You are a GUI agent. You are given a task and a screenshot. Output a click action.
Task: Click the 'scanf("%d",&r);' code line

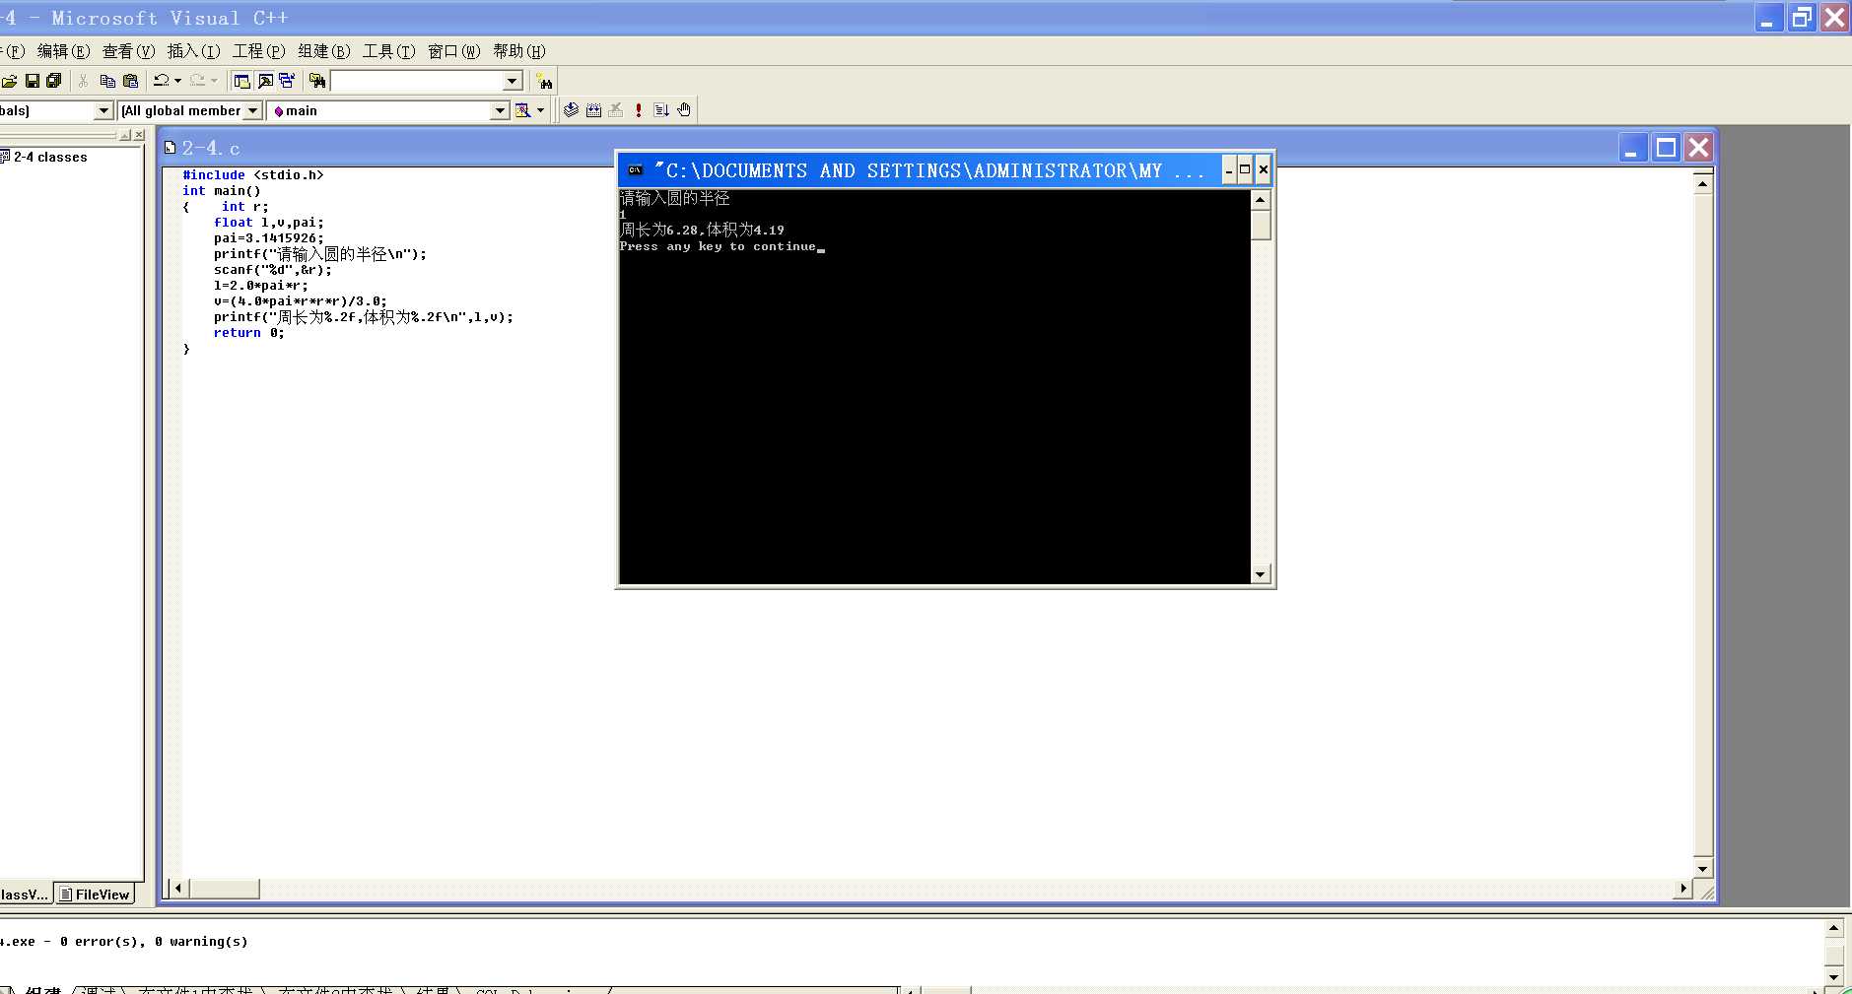pos(273,270)
